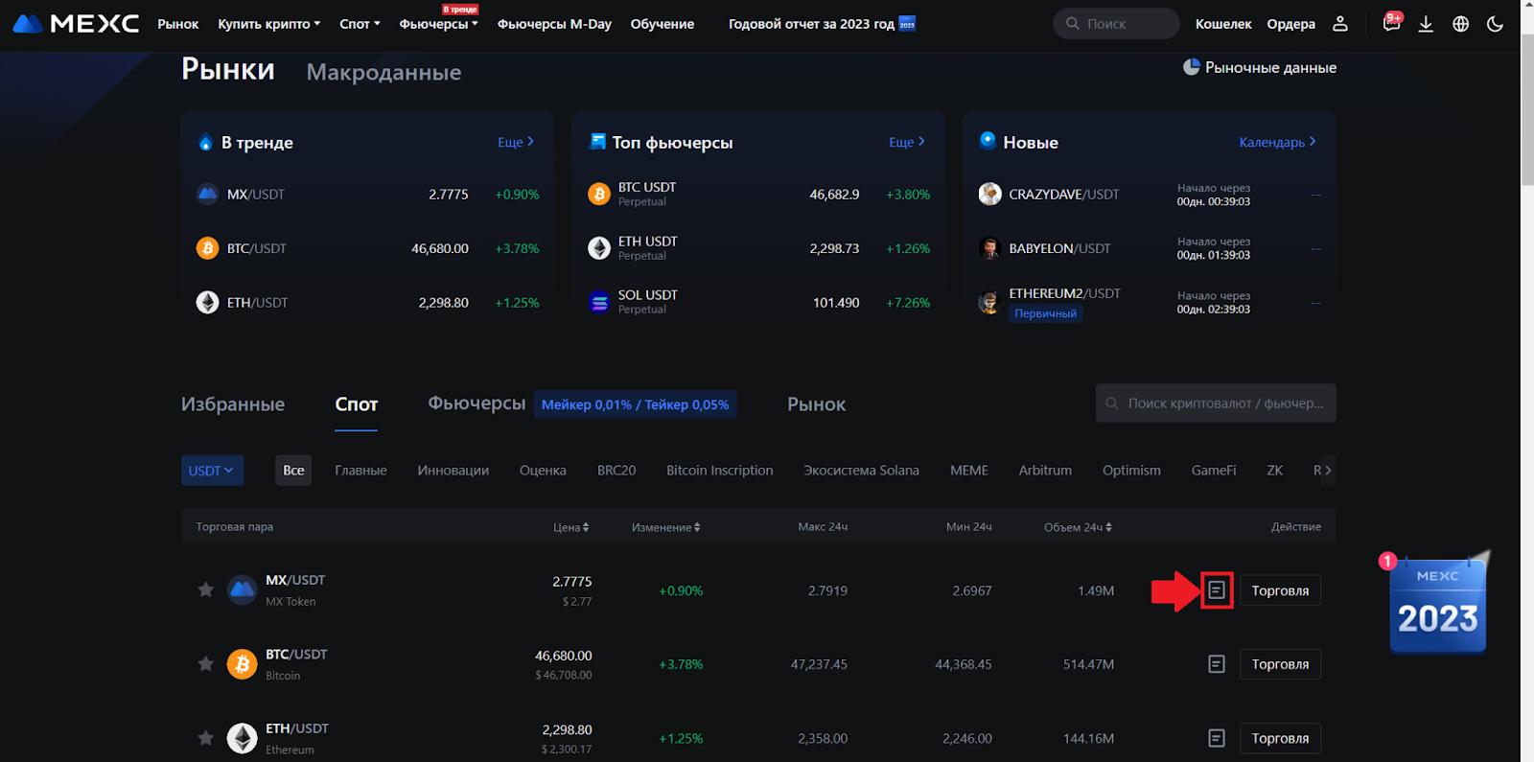Click the download app icon
The width and height of the screenshot is (1534, 762).
pyautogui.click(x=1426, y=24)
